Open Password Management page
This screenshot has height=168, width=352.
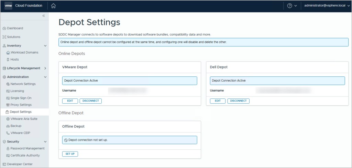point(27,148)
